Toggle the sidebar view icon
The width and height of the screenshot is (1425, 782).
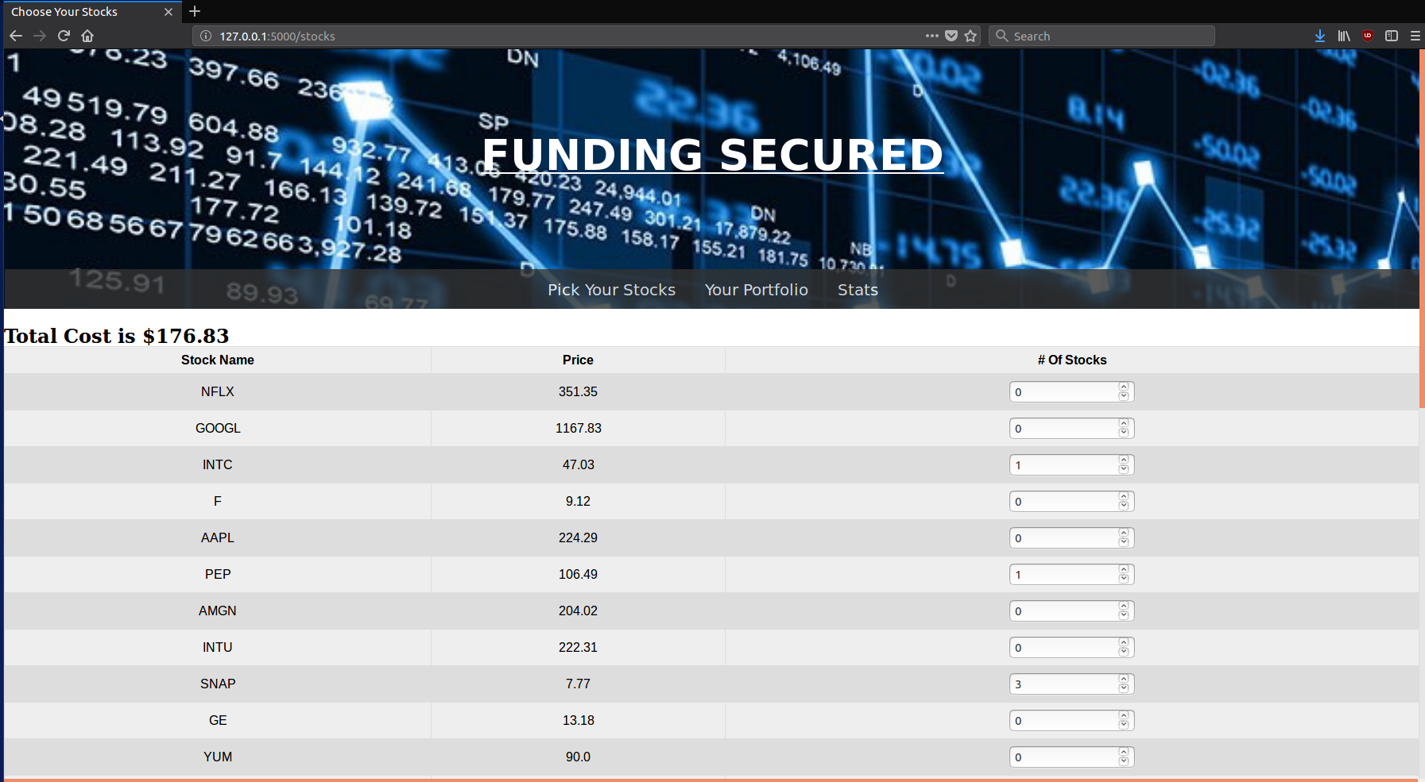coord(1392,36)
